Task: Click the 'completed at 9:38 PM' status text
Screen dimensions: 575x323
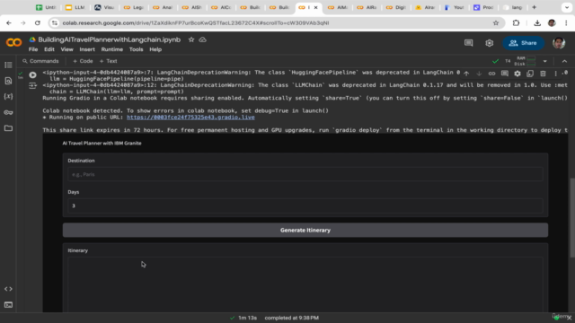Action: click(x=291, y=318)
